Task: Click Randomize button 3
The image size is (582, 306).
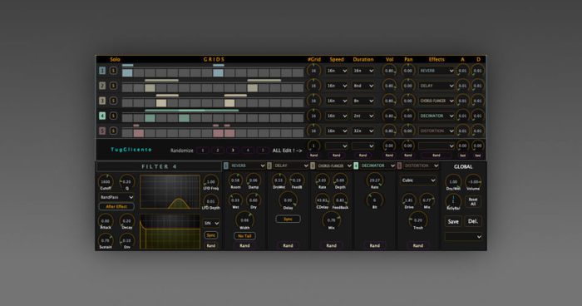Action: point(233,151)
